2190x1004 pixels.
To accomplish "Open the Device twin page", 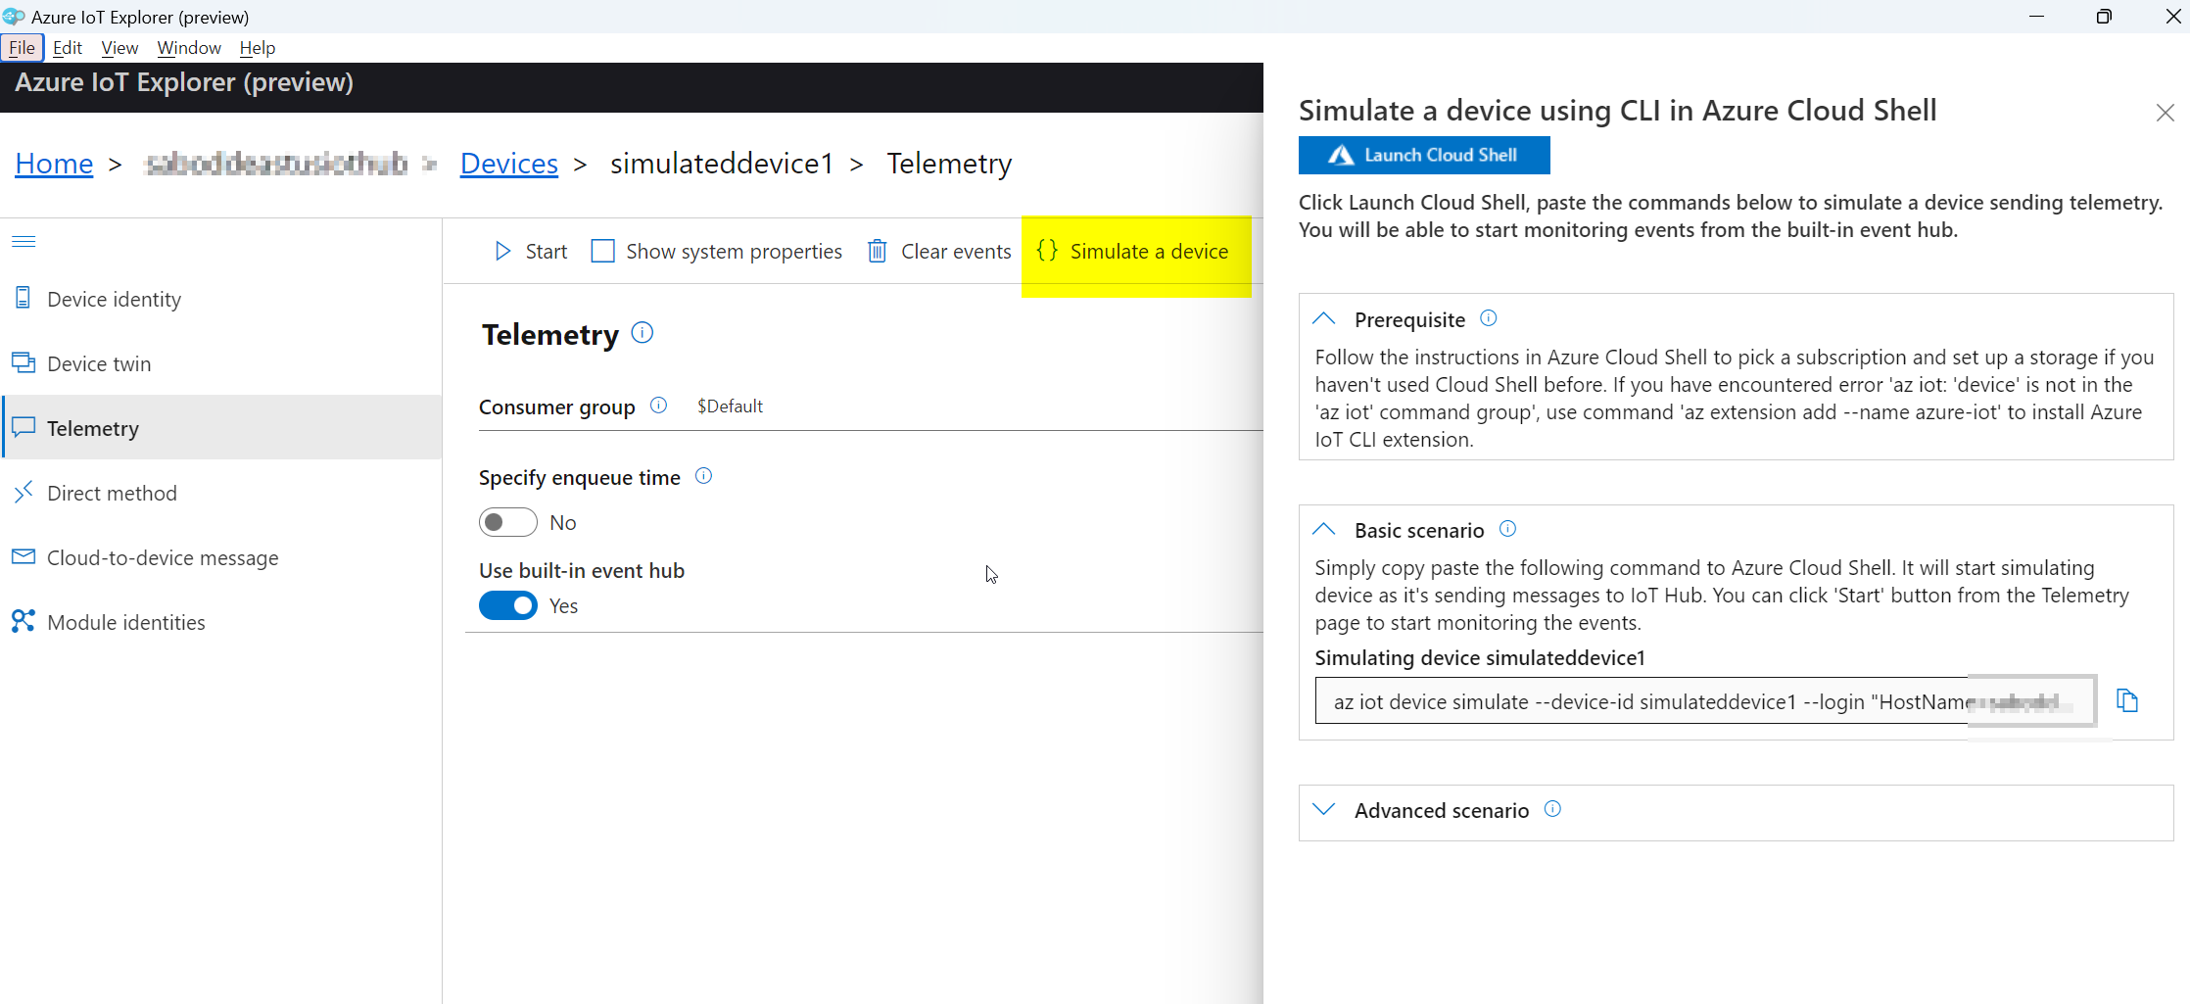I will [x=221, y=363].
